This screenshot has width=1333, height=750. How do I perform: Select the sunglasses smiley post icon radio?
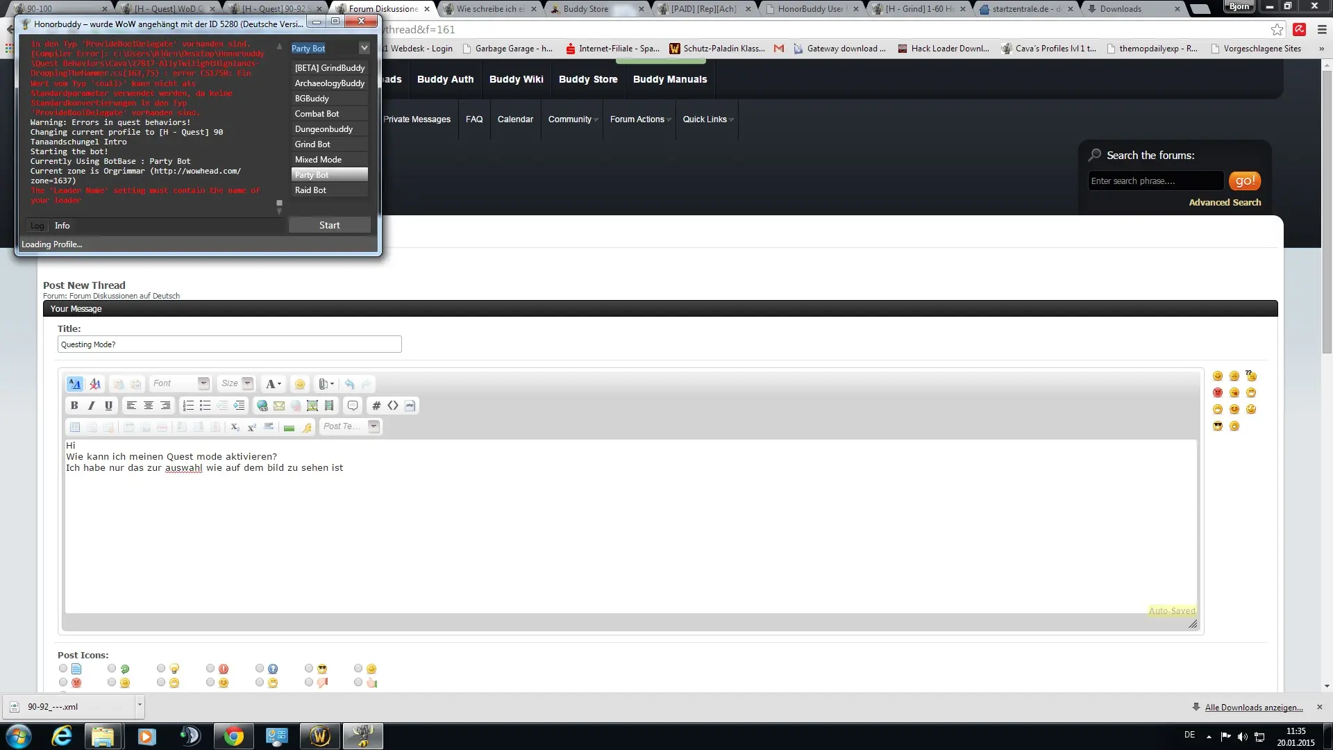(x=309, y=668)
